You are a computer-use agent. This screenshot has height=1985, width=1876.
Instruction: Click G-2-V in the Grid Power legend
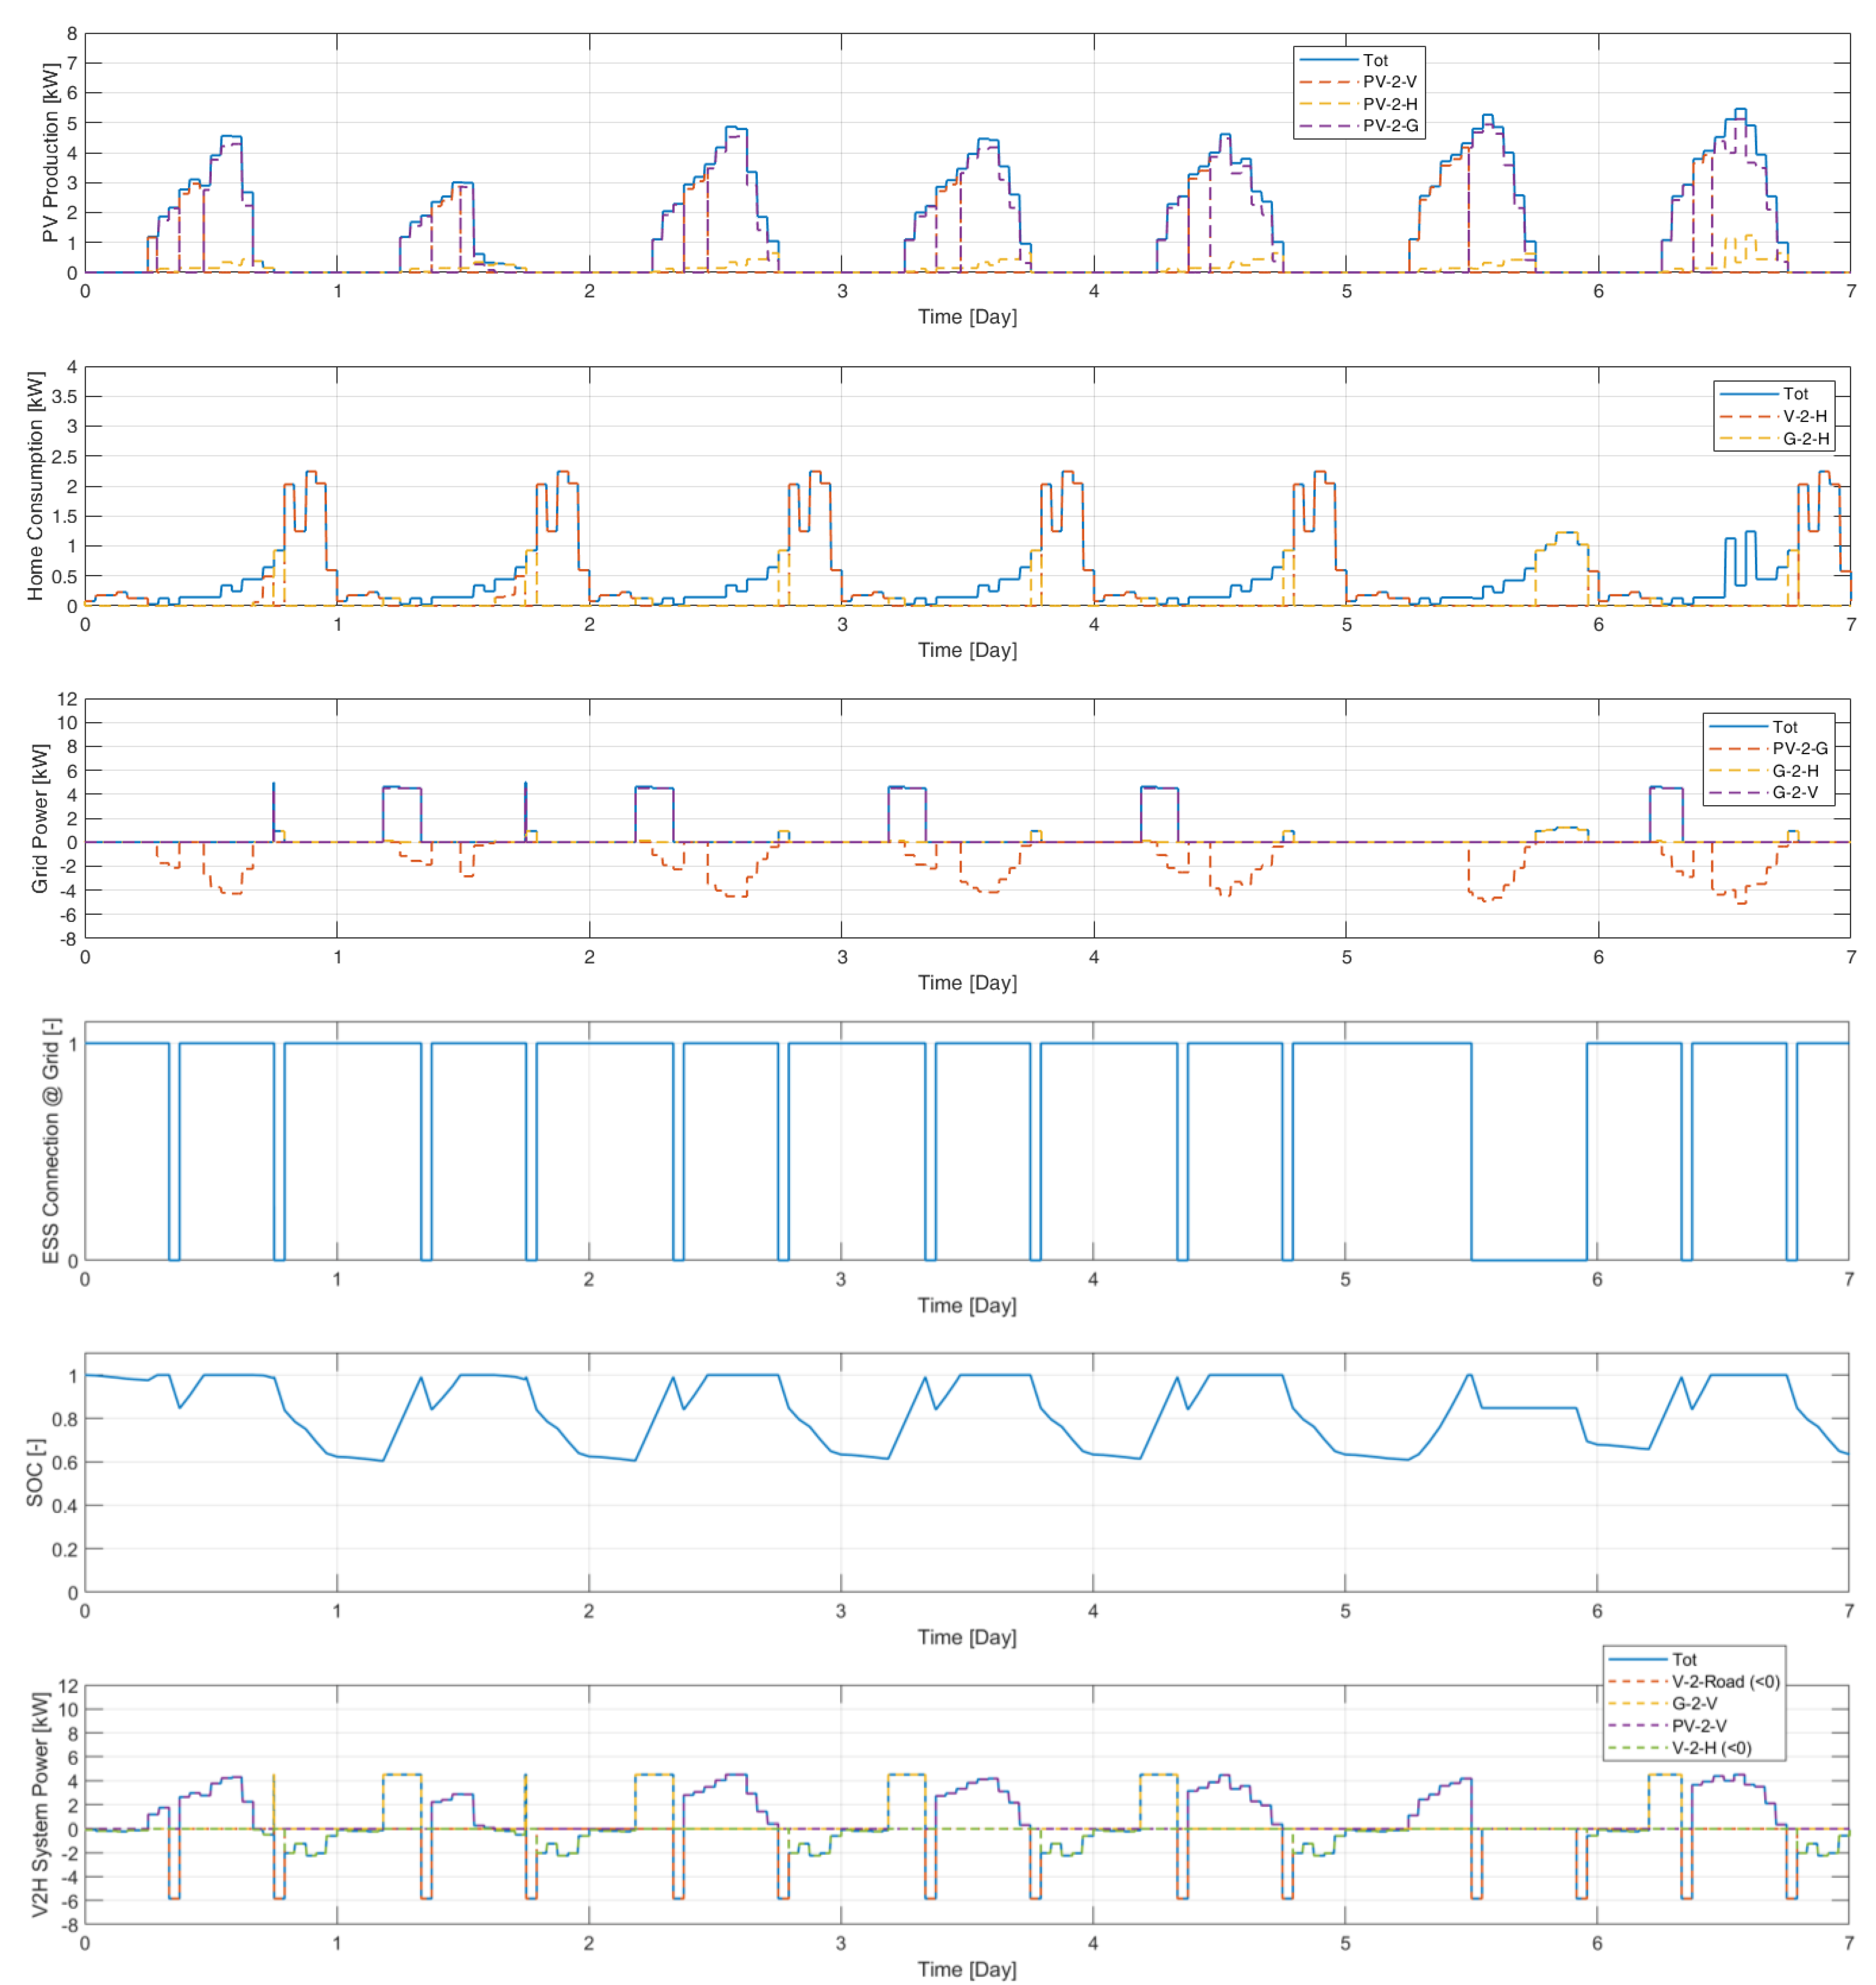[1795, 792]
